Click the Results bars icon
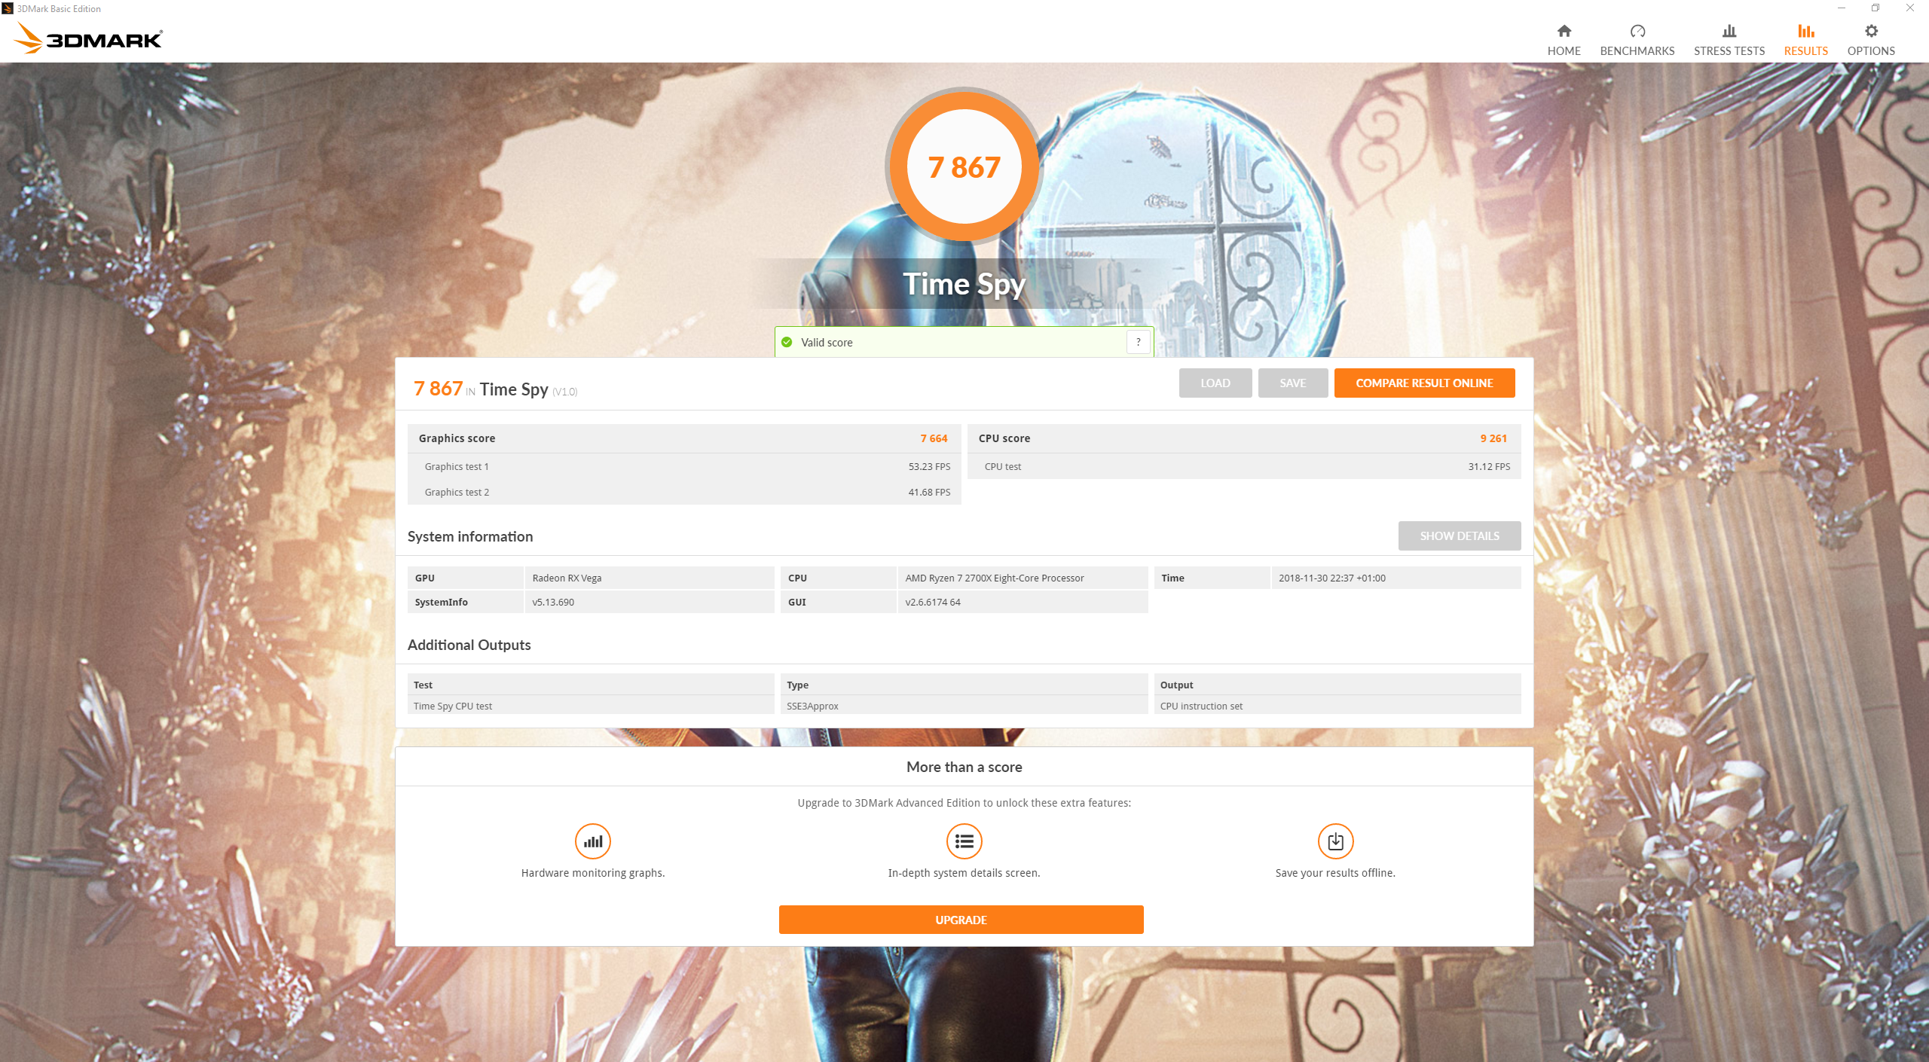Screen dimensions: 1929x1062 [x=1805, y=31]
